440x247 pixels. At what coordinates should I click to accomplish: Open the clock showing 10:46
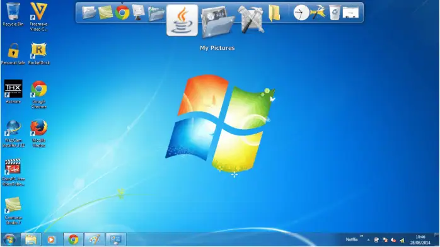coord(420,239)
